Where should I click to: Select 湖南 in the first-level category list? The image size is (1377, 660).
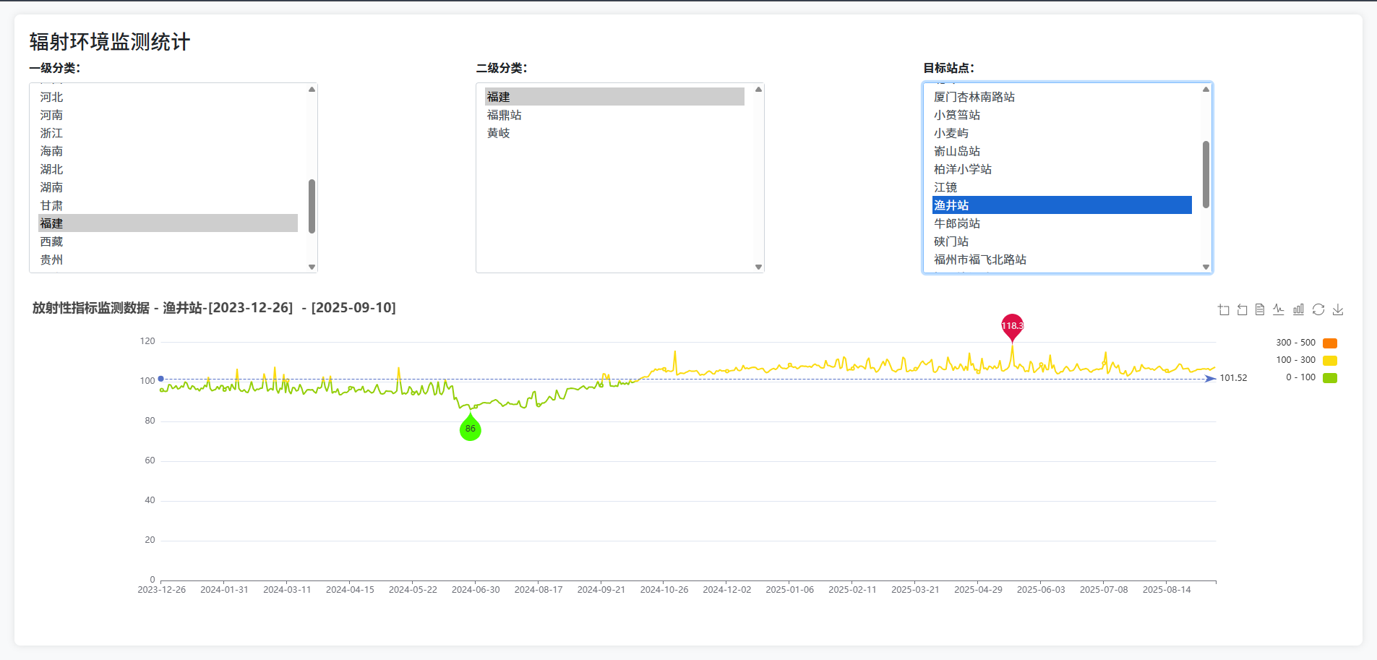[168, 187]
